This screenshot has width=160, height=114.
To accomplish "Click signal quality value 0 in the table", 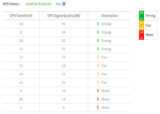I will pos(64,108).
